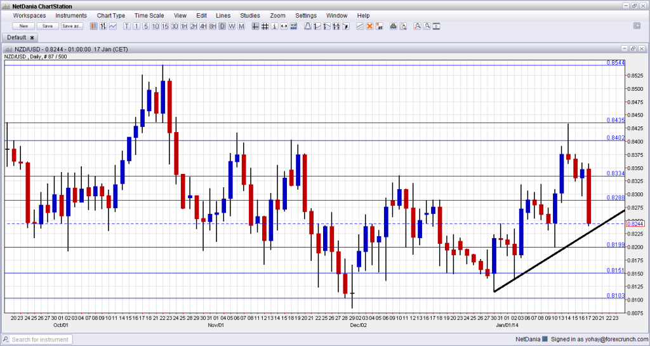650x346 pixels.
Task: Switch to 1-minute time scale
Action: [x=136, y=26]
